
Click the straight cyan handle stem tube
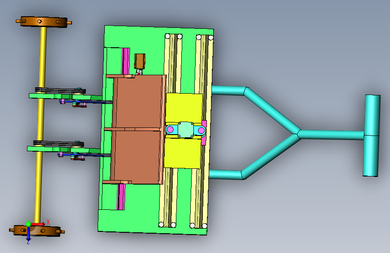(332, 135)
